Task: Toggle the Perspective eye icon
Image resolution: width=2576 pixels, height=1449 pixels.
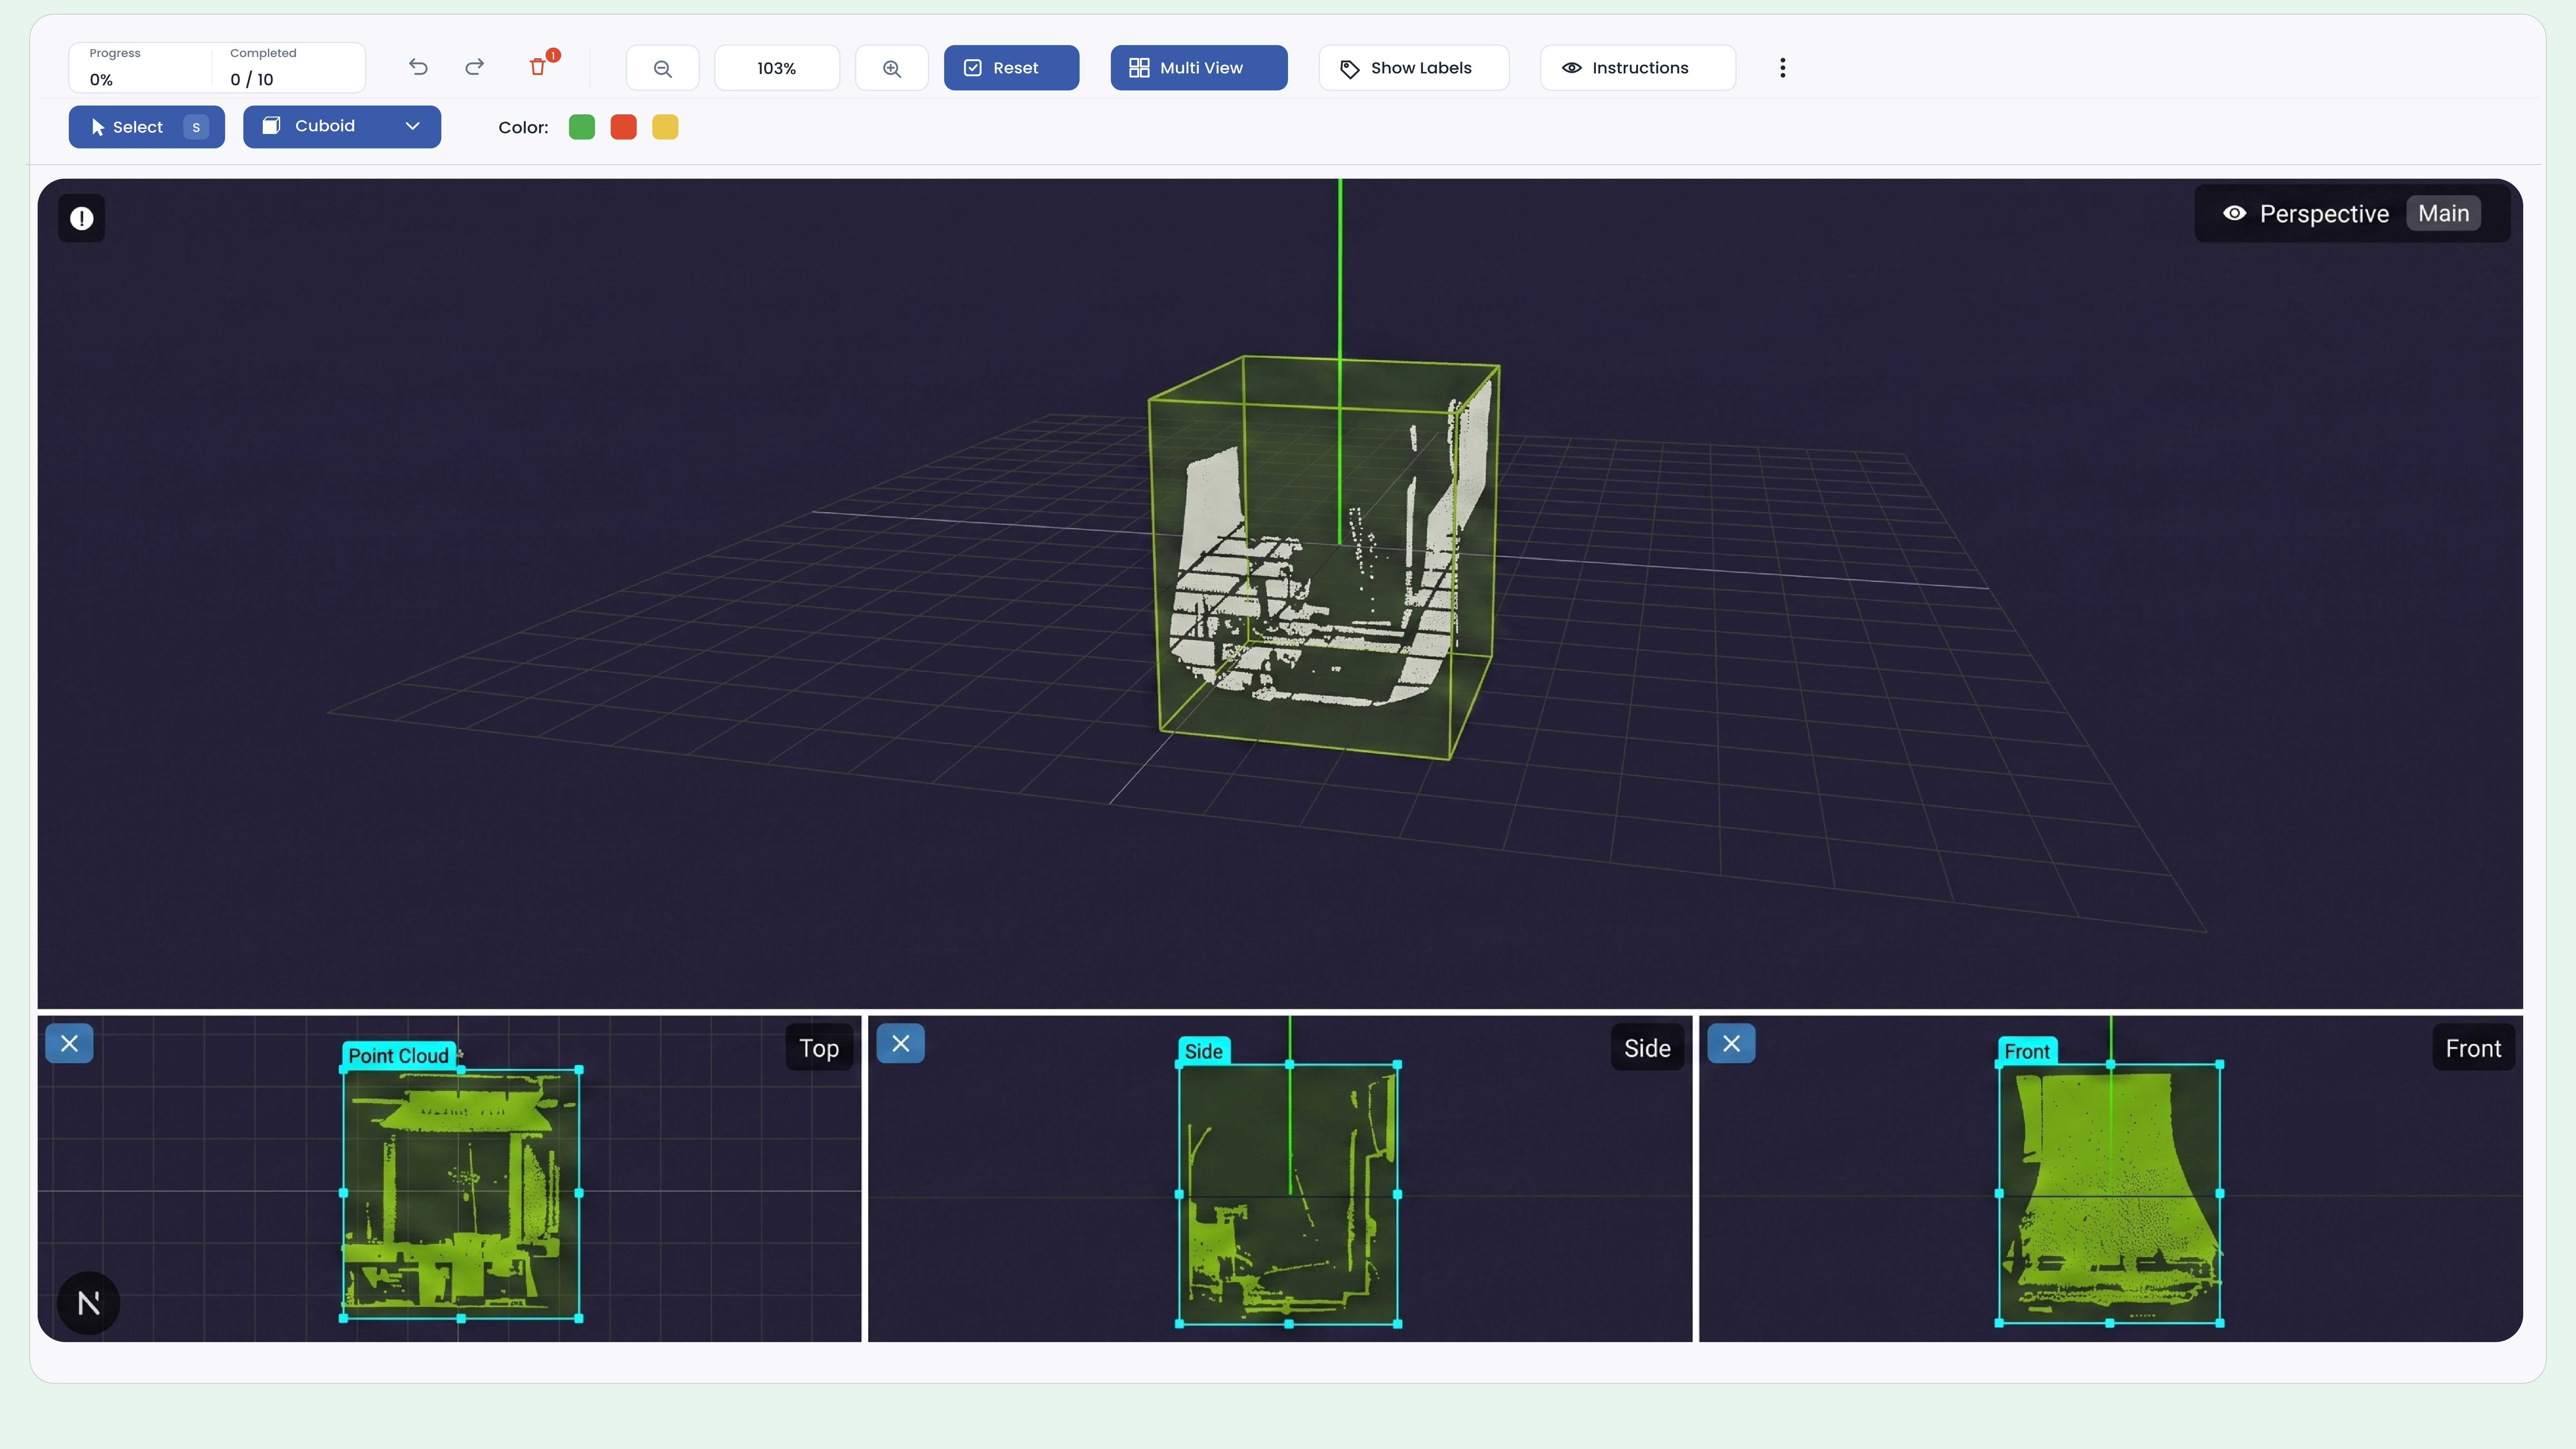Action: tap(2234, 213)
